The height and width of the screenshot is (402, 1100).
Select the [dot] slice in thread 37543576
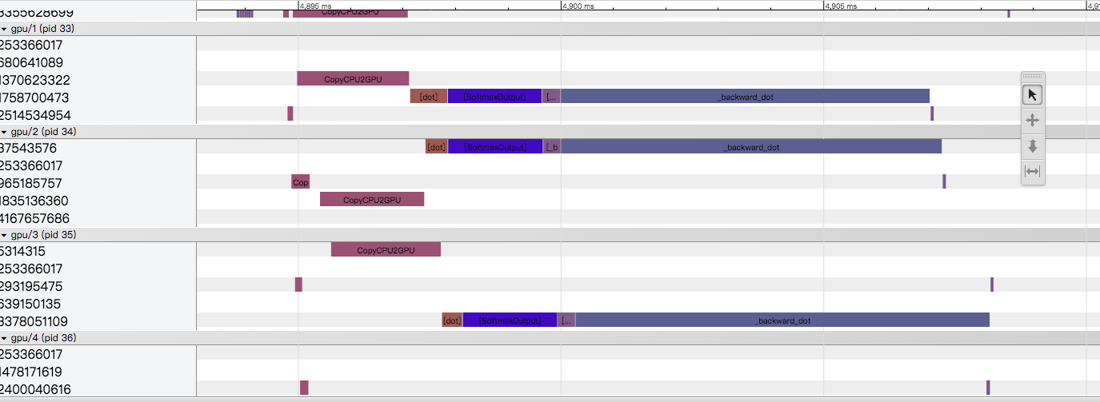tap(436, 147)
